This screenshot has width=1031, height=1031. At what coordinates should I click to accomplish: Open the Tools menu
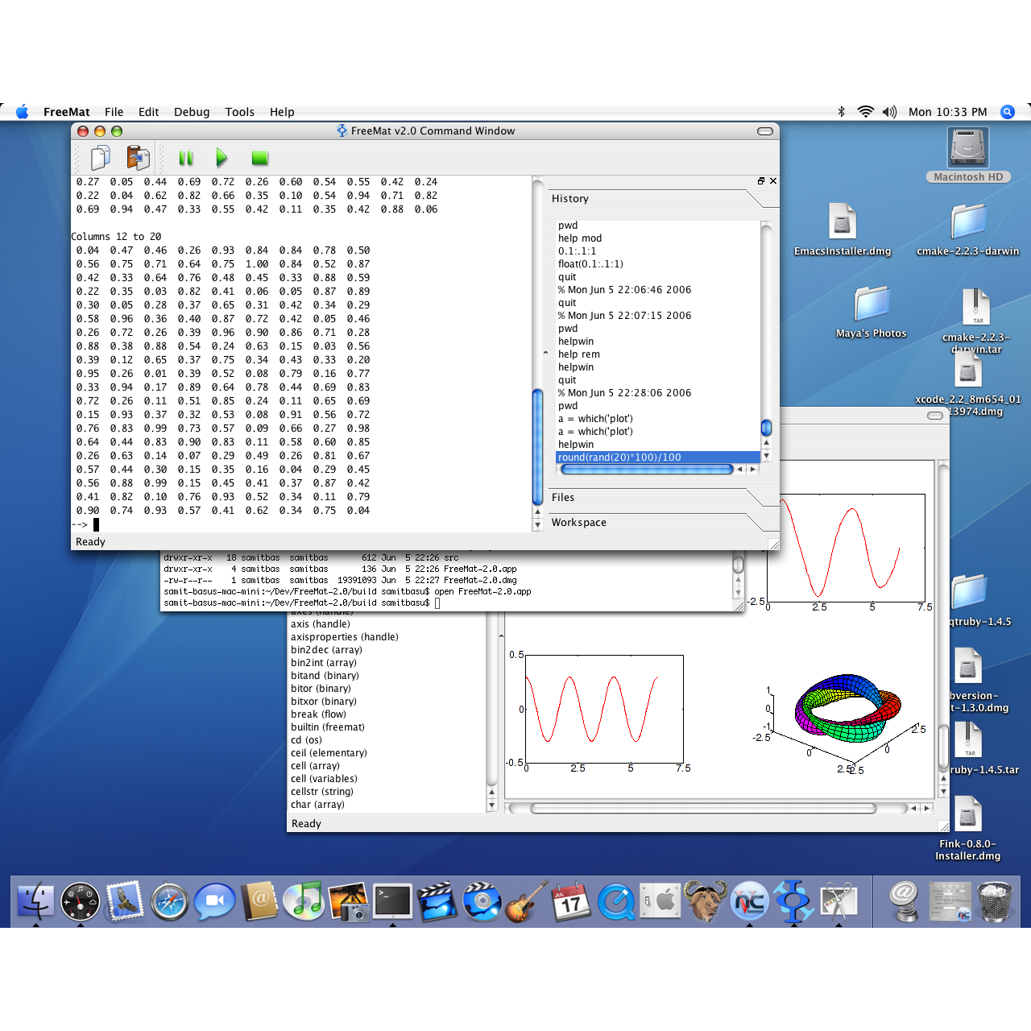(239, 112)
